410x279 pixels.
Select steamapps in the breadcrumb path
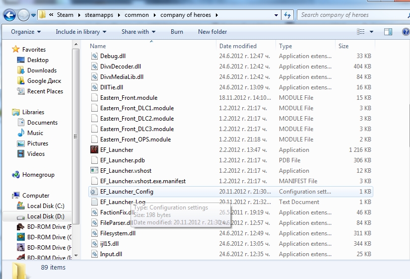[x=99, y=15]
